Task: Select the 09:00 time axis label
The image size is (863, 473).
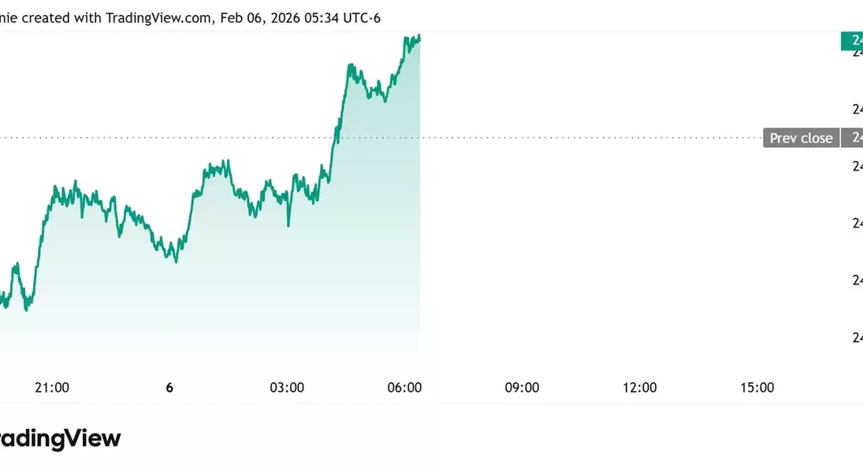Action: pos(522,387)
